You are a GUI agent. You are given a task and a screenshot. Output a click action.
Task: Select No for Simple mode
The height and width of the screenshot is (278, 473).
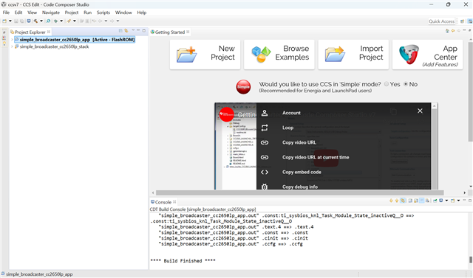coord(406,84)
